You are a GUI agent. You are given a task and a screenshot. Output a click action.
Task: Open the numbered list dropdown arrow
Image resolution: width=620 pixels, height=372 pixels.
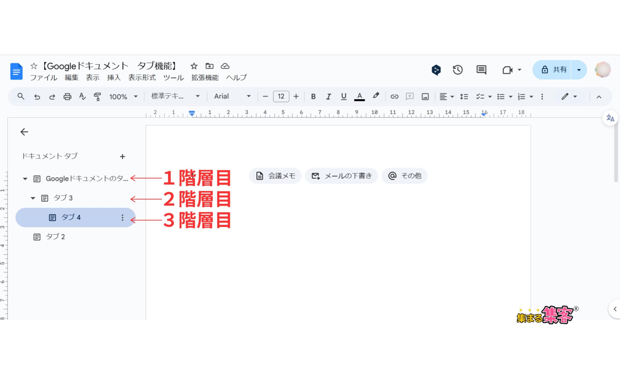coord(531,97)
